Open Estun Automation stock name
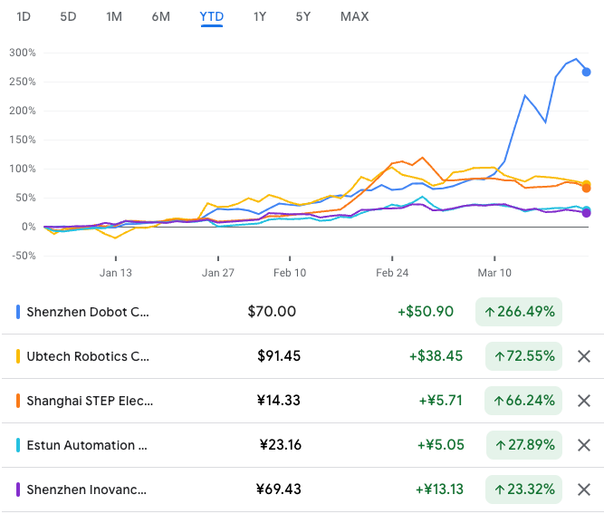This screenshot has width=604, height=514. pos(87,445)
